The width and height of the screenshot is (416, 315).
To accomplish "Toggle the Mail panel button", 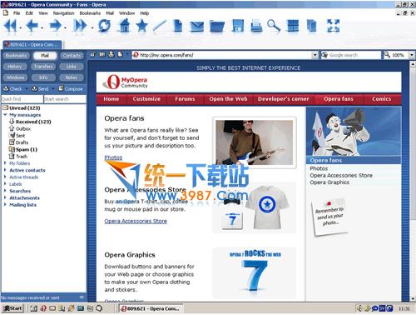I will tap(45, 56).
